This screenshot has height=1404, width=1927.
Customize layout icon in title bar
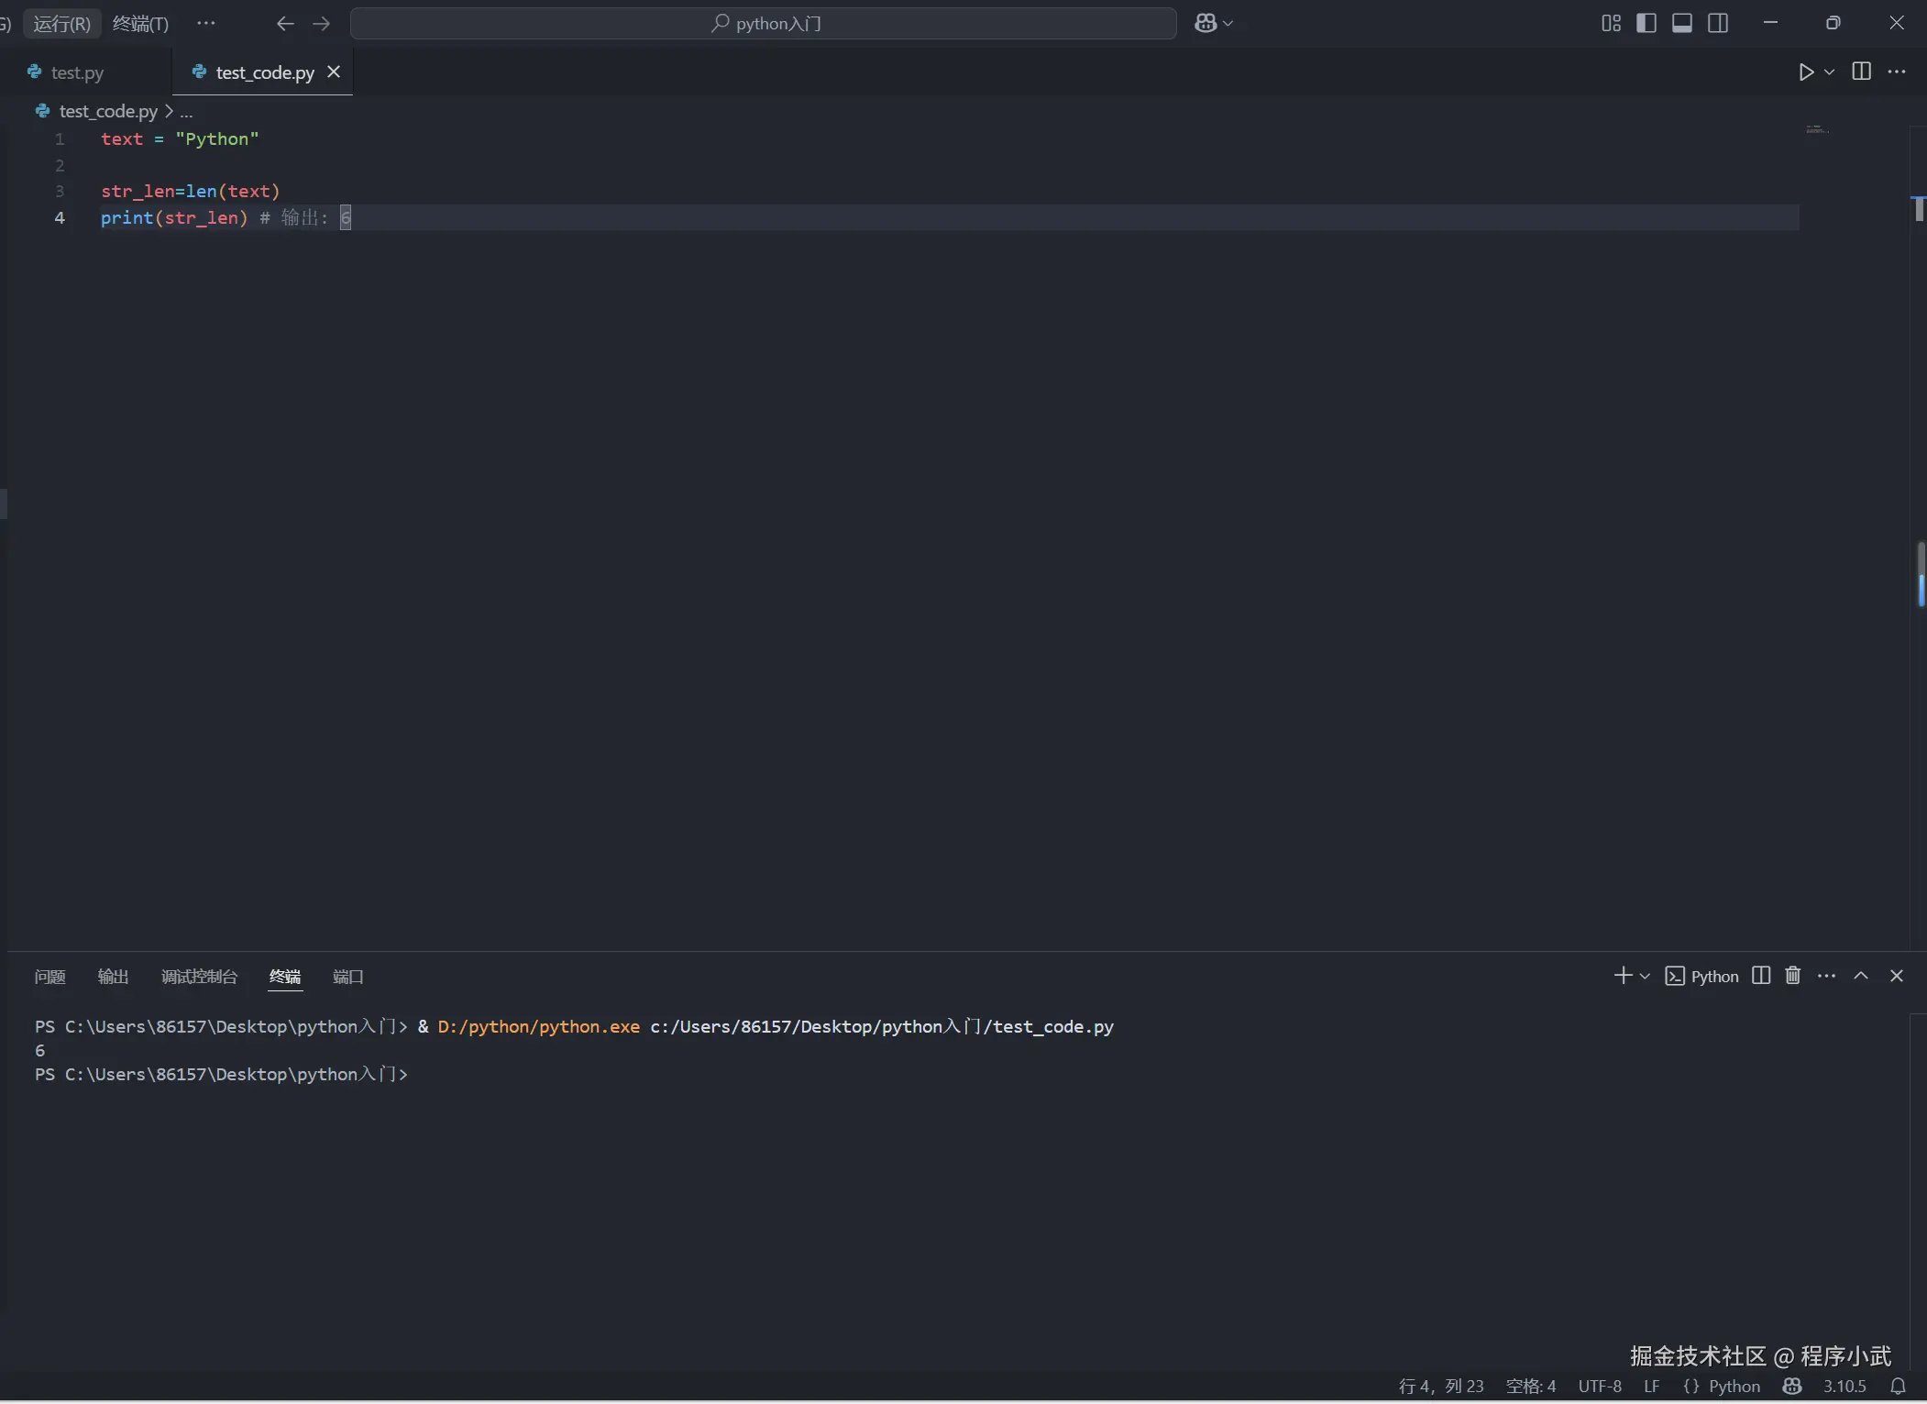tap(1611, 23)
